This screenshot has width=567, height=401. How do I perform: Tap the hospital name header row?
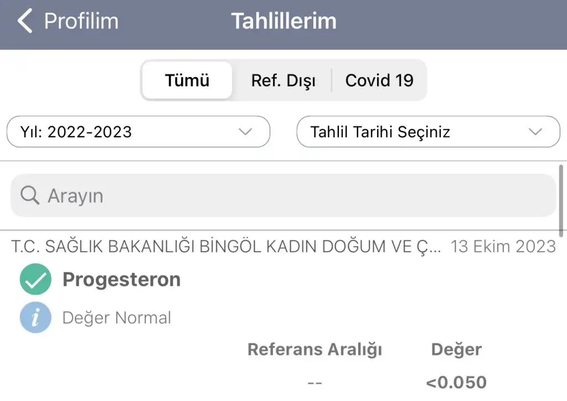click(x=226, y=246)
